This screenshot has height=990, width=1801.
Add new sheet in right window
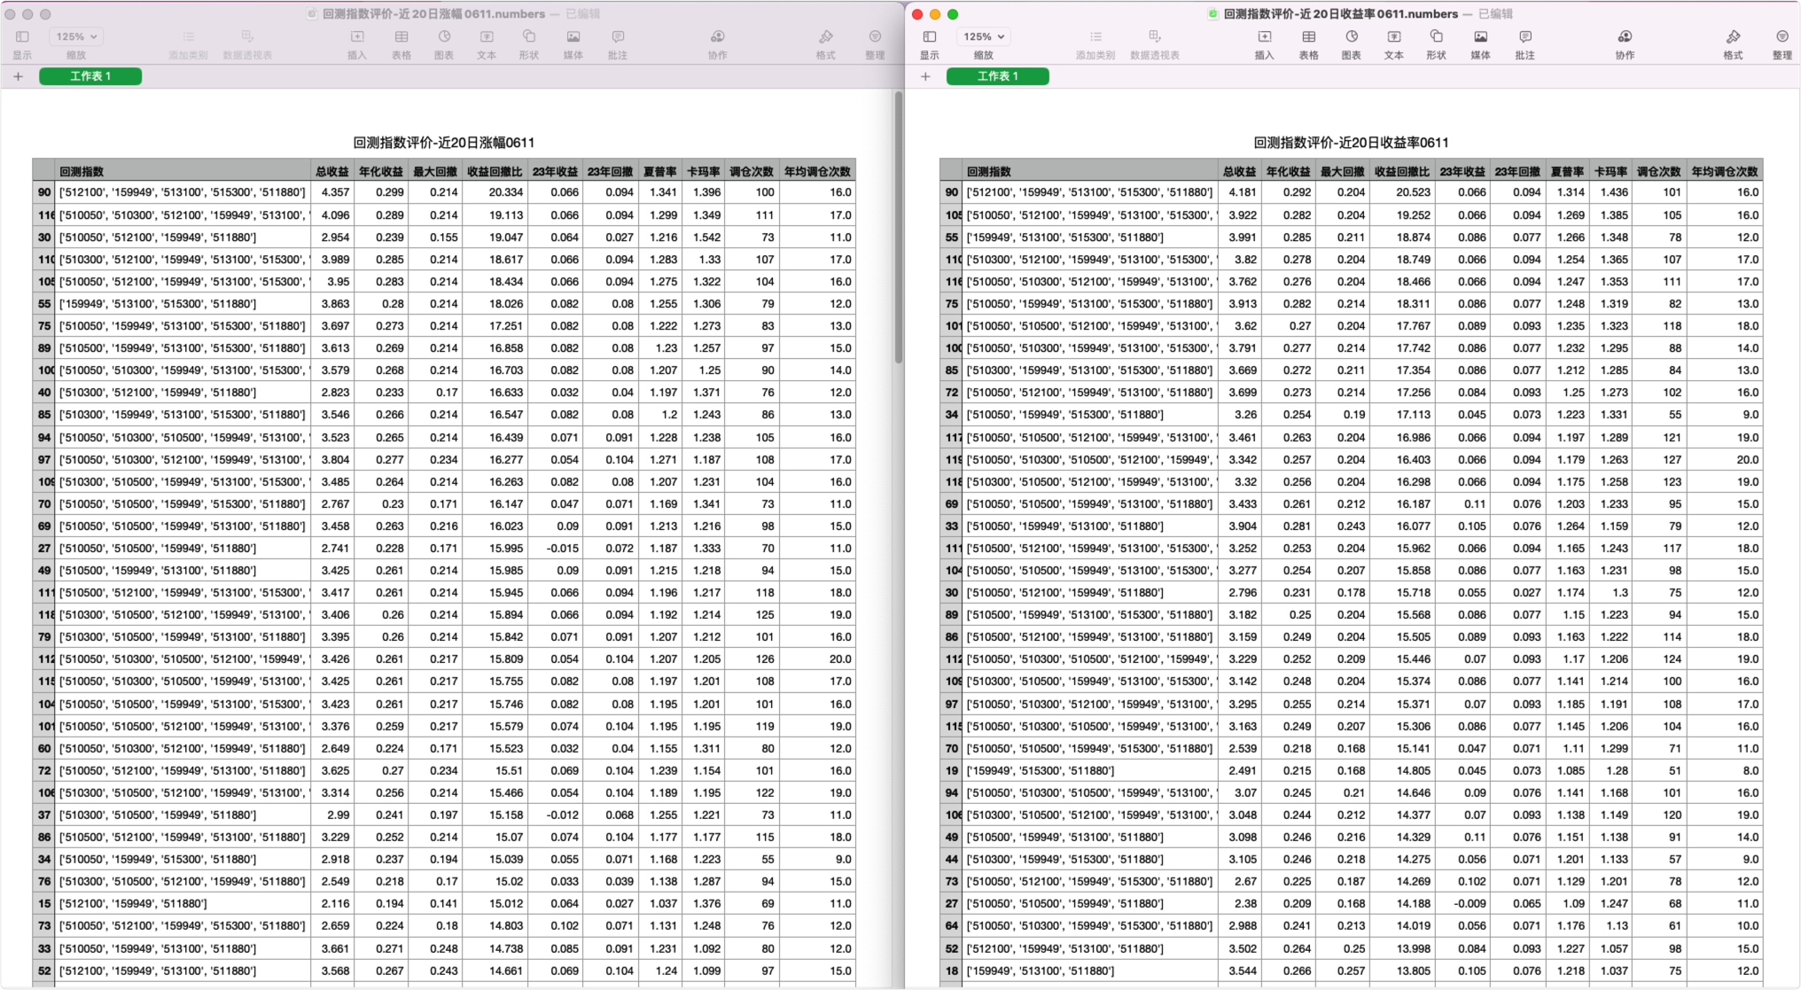[x=925, y=76]
